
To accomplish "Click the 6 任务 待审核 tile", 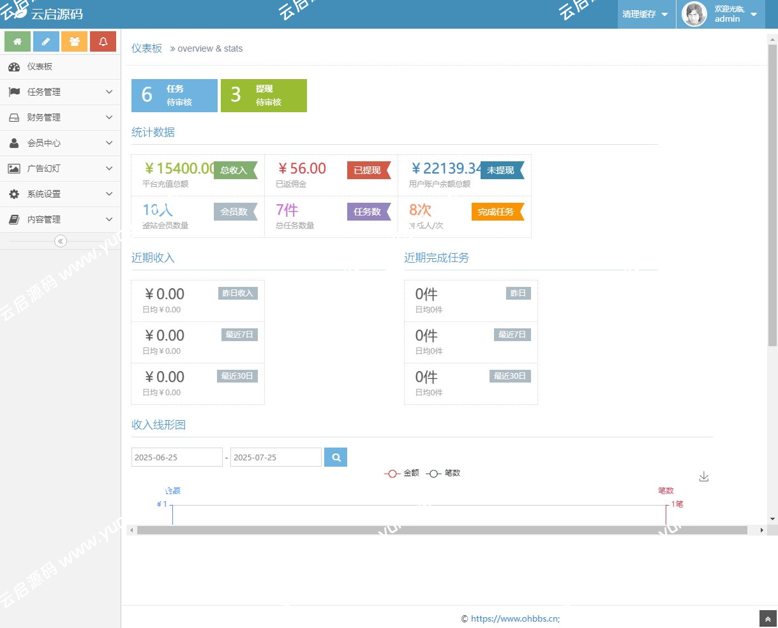I will click(x=174, y=96).
